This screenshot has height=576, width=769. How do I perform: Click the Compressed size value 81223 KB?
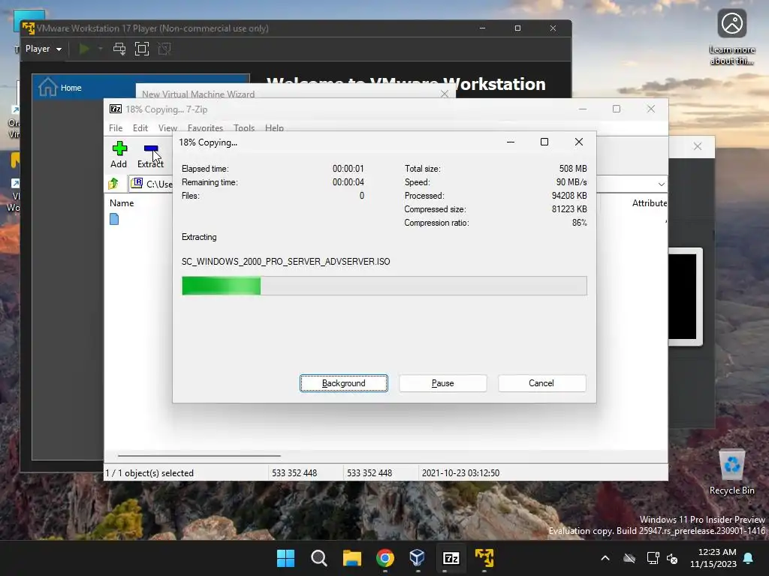coord(569,209)
